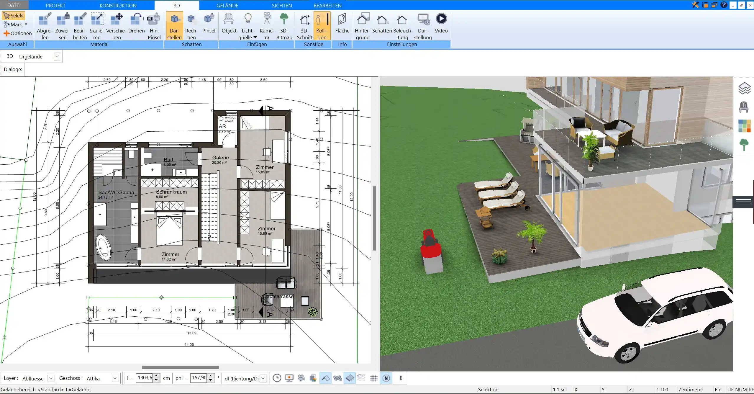Open Beleuchtung settings
This screenshot has width=754, height=394.
[x=403, y=26]
